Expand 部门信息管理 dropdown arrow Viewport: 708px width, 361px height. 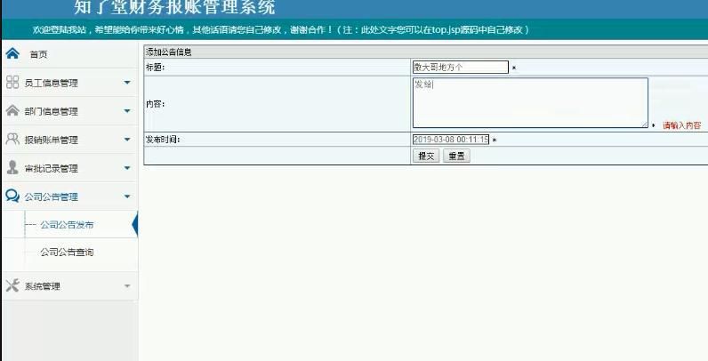(127, 111)
